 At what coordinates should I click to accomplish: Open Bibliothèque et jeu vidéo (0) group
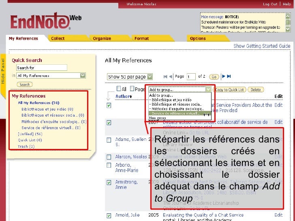point(47,109)
